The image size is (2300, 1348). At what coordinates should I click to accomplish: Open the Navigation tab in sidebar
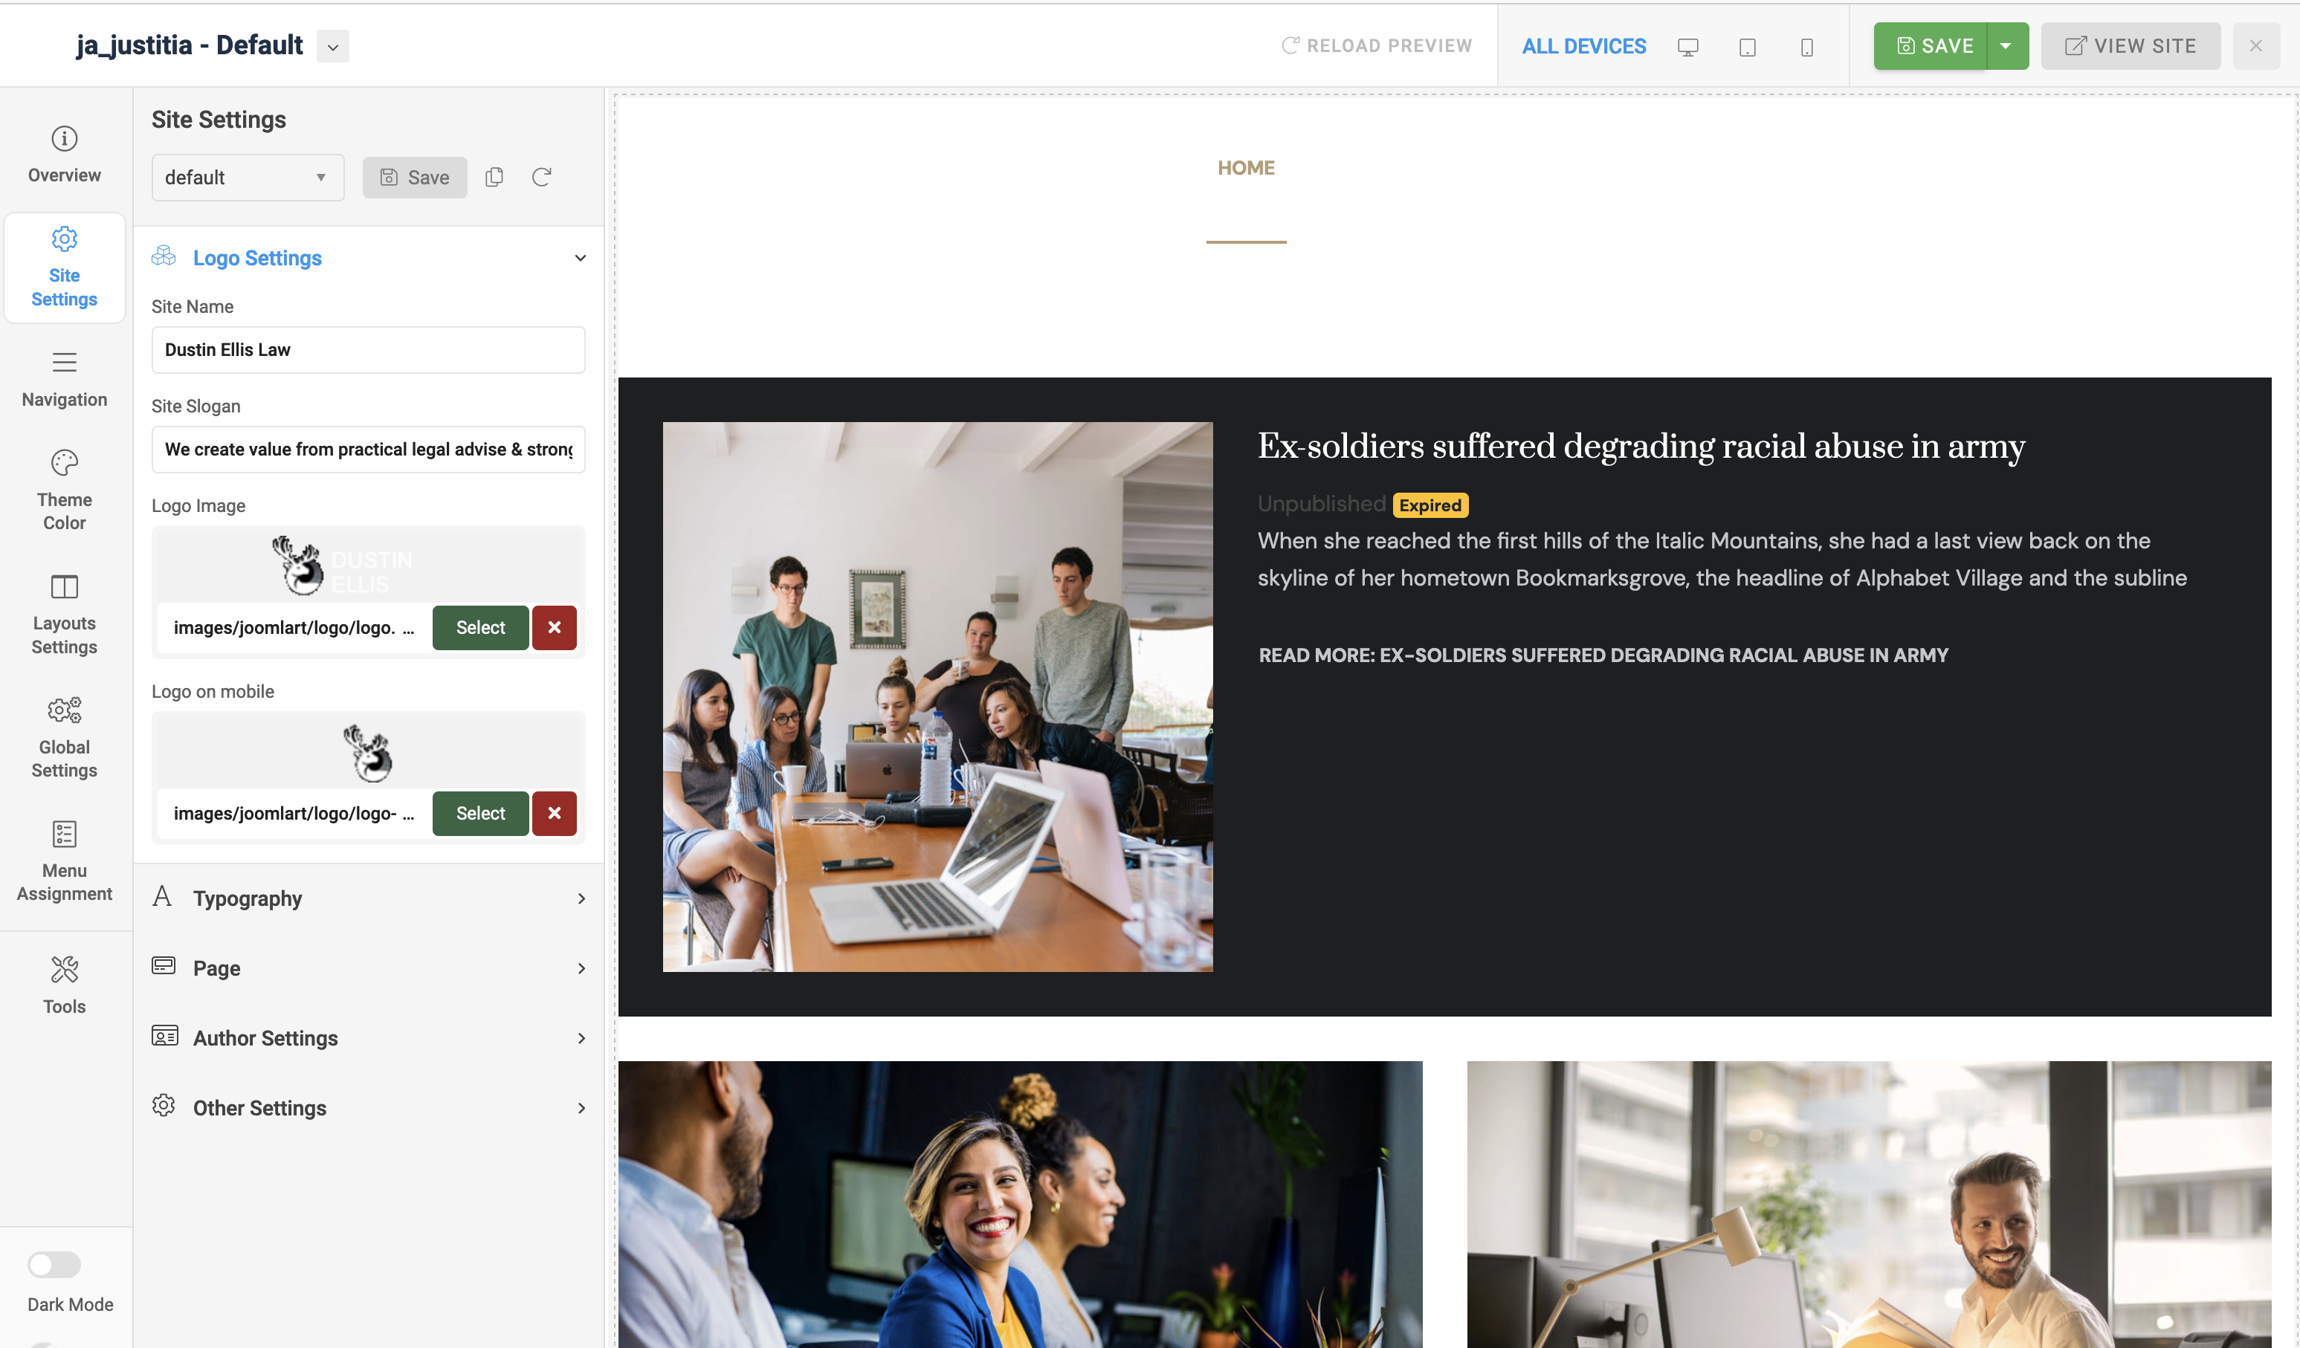coord(64,377)
